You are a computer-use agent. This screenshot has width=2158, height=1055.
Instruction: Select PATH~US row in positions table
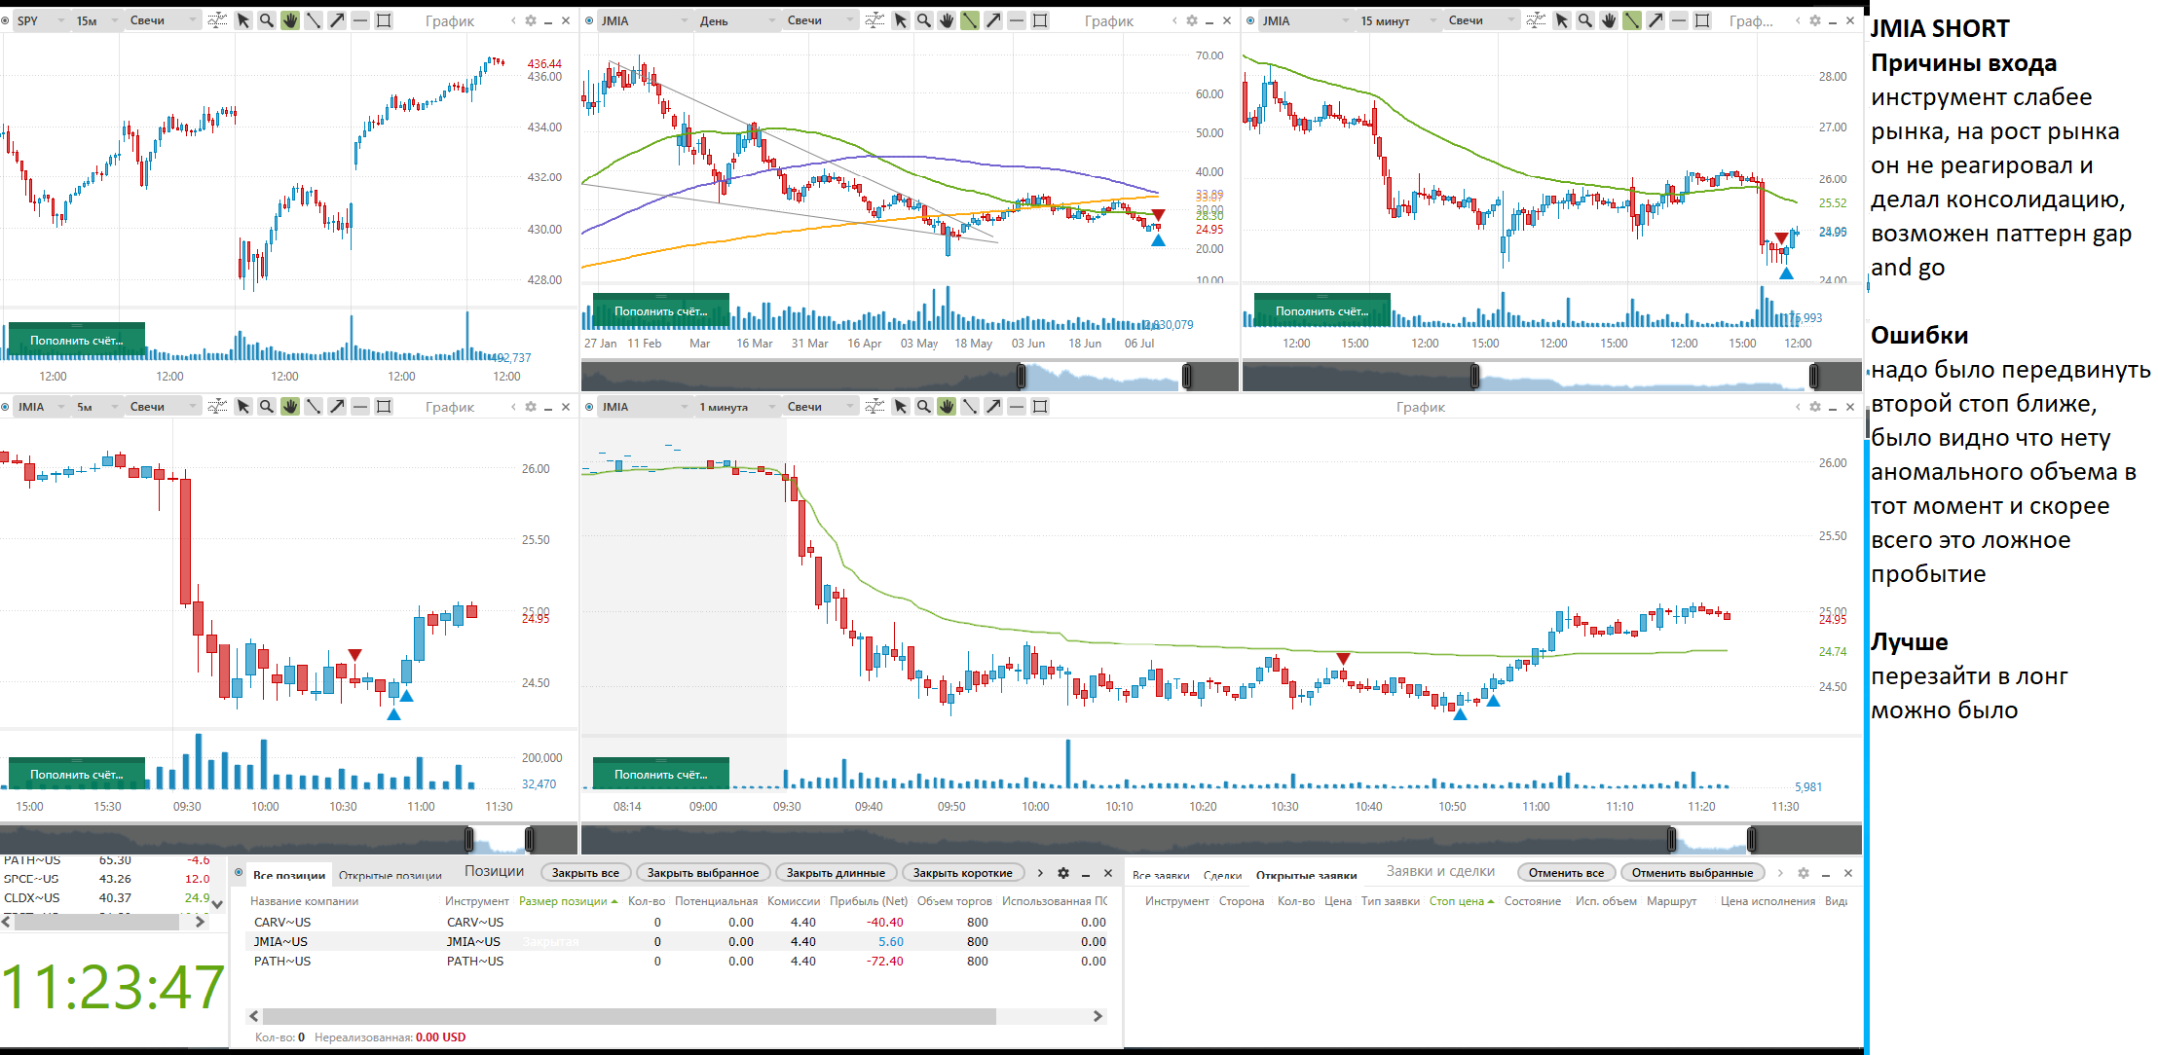pyautogui.click(x=679, y=961)
